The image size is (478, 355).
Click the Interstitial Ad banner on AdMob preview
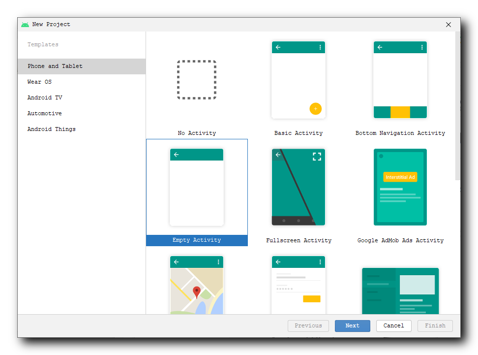point(400,177)
